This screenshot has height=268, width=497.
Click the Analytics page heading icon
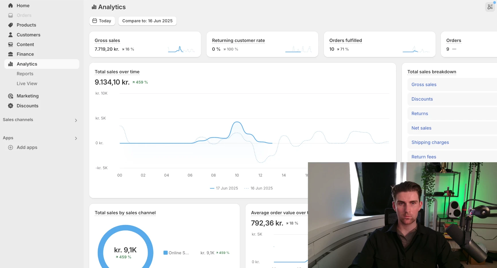(94, 7)
